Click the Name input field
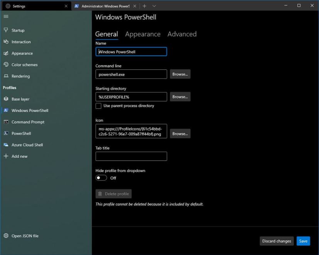Image resolution: width=319 pixels, height=255 pixels. (131, 51)
